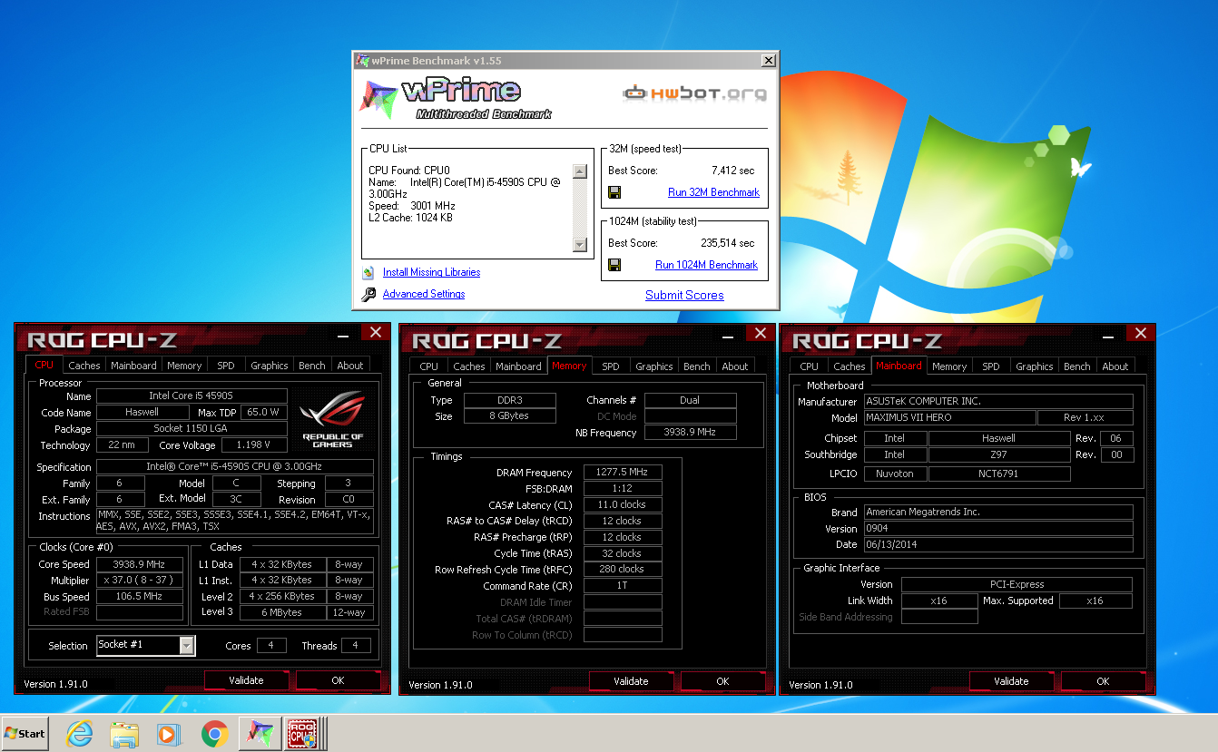The image size is (1218, 752).
Task: Open CPU tab in the middle CPU-Z window
Action: tap(429, 366)
